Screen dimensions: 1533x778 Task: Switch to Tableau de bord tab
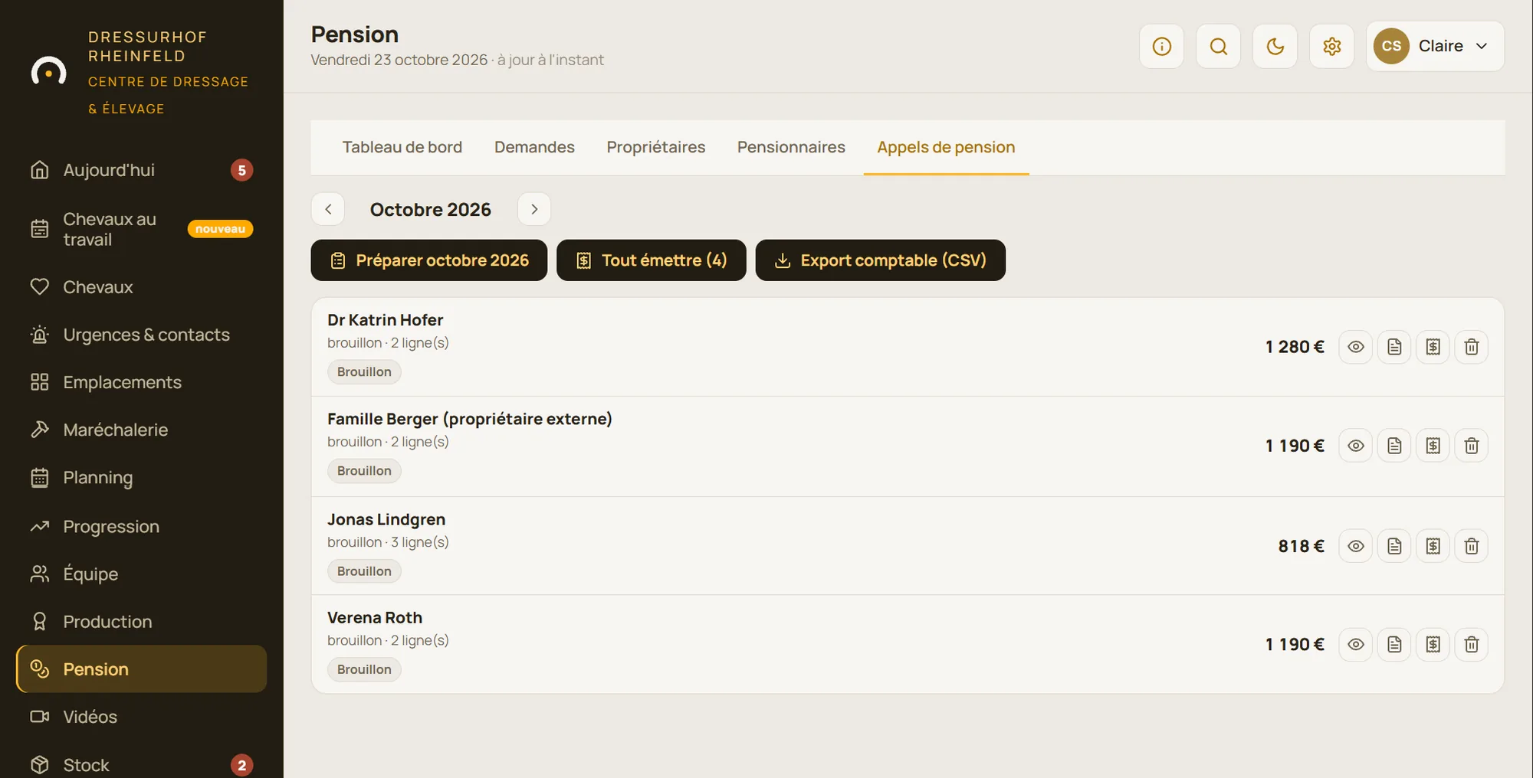click(x=402, y=147)
